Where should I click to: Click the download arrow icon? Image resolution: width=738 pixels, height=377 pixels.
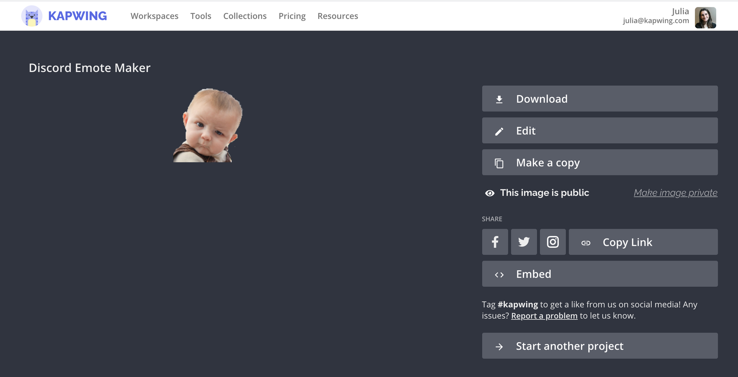tap(499, 99)
